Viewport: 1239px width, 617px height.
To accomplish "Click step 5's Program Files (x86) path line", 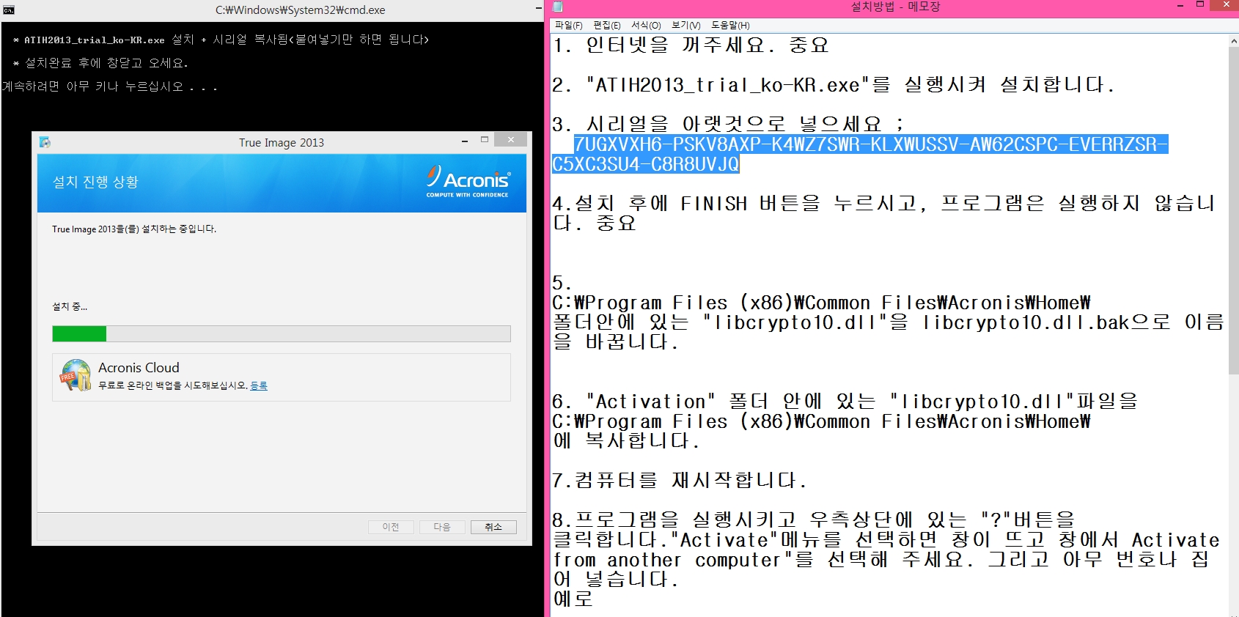I will (x=821, y=303).
